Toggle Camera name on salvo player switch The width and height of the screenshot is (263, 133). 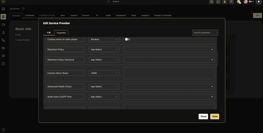click(128, 39)
